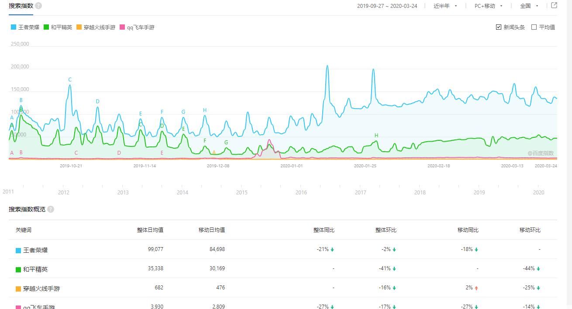This screenshot has width=572, height=309.
Task: Click the down arrow beside 和平精英 移动环比 -44%
Action: tap(538, 269)
